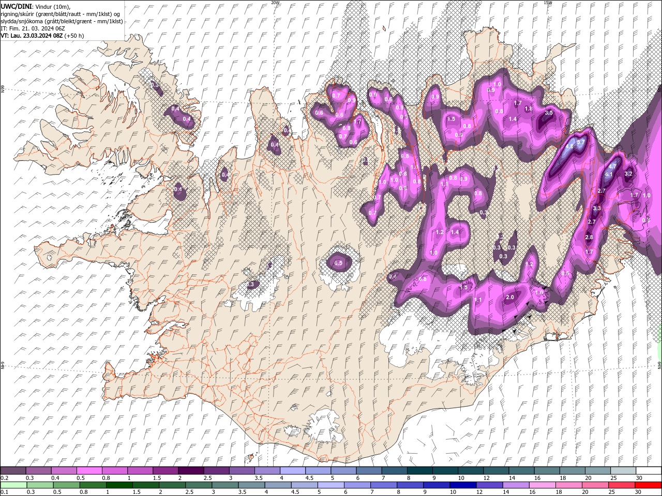Click the 3.3 snowfall value on the map
This screenshot has width=662, height=496.
[597, 208]
